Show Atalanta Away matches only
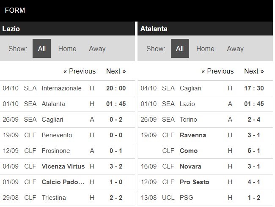Viewport: 275px width, 207px height. [x=235, y=49]
